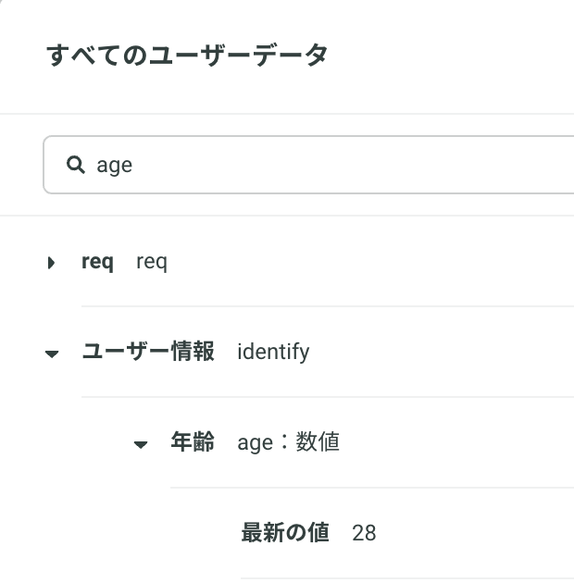Select the 年齢 label

[x=193, y=441]
